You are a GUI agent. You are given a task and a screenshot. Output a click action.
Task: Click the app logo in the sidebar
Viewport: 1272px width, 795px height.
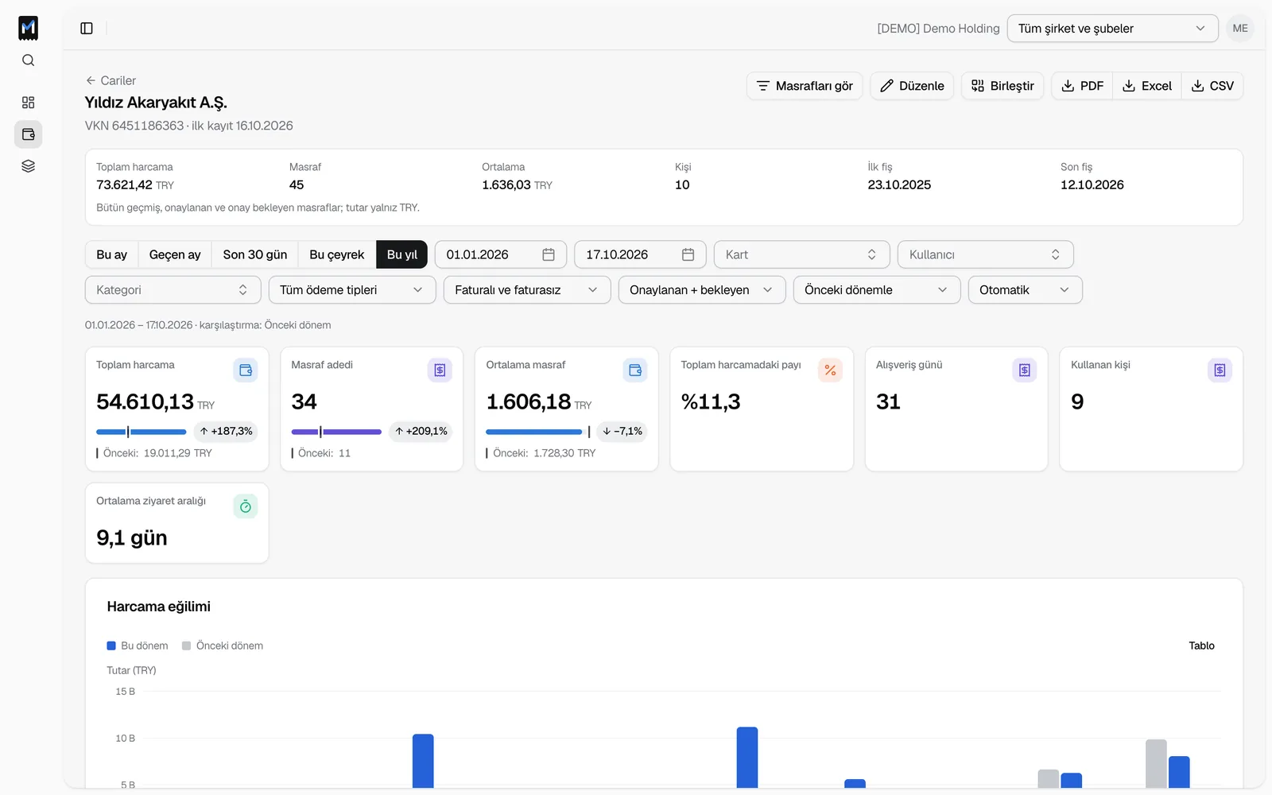tap(28, 28)
